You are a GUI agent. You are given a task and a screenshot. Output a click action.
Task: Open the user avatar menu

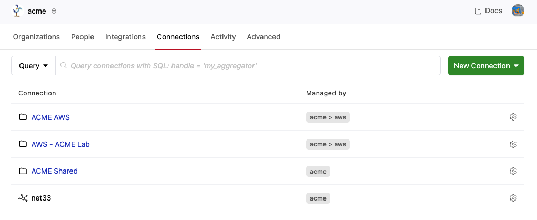pos(518,11)
